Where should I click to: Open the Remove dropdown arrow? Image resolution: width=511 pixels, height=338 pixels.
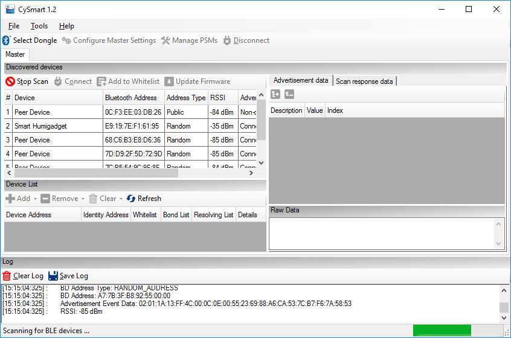pyautogui.click(x=83, y=199)
